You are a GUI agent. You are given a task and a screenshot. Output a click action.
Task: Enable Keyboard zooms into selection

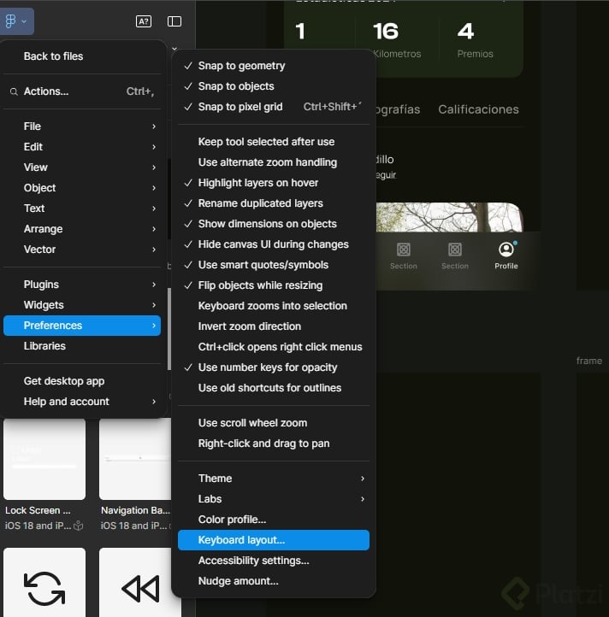[x=274, y=306]
